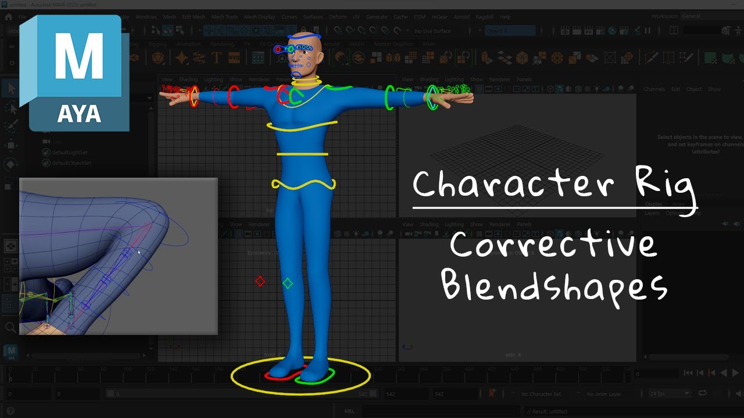Image resolution: width=744 pixels, height=418 pixels.
Task: Choose the Rotate tool in toolbox
Action: coord(10,164)
